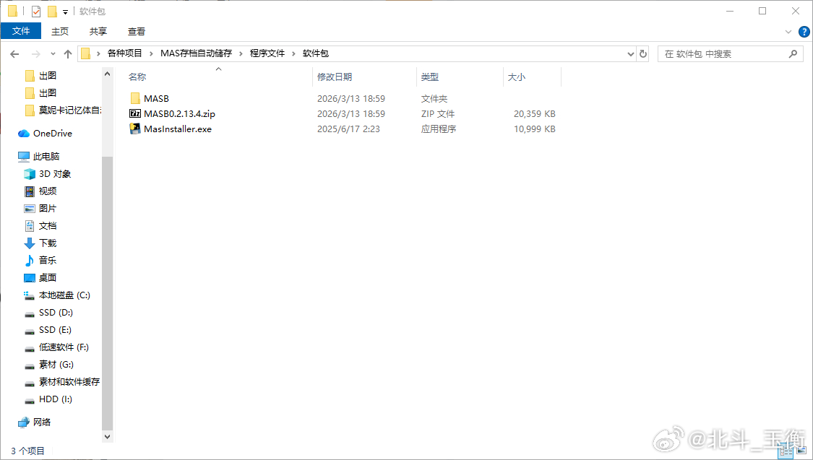Select the MasInstaller.exe application icon
Viewport: 813px width, 460px height.
pos(135,129)
